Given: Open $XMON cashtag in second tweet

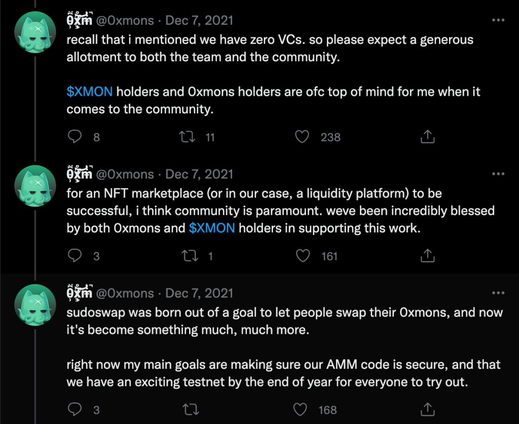Looking at the screenshot, I should pos(211,228).
